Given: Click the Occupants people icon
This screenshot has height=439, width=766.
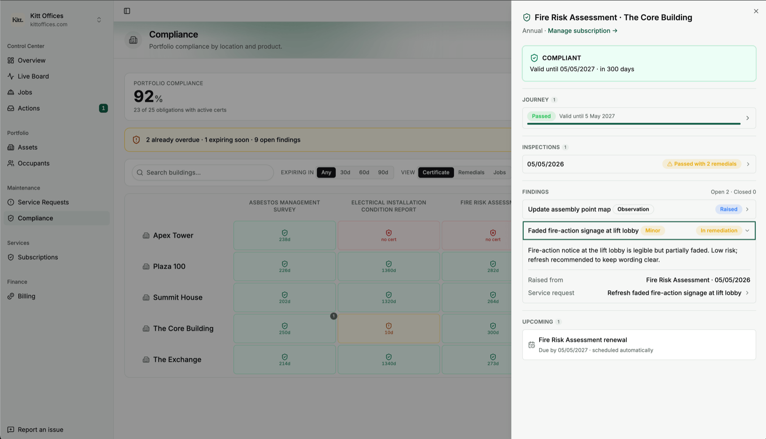Looking at the screenshot, I should point(11,163).
